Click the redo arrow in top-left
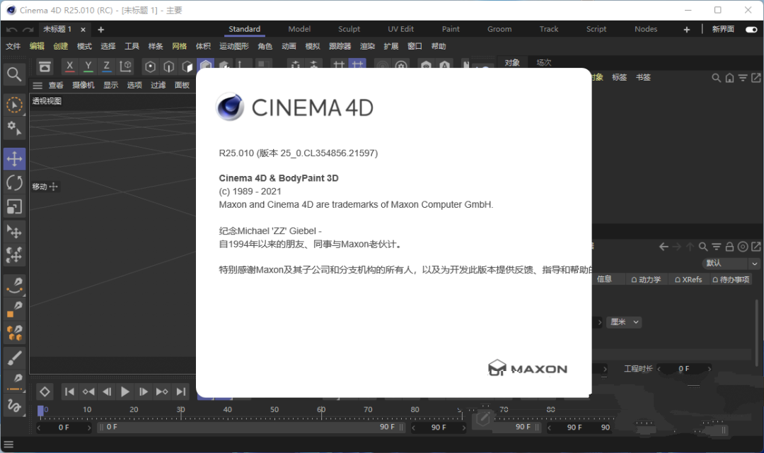This screenshot has width=764, height=453. tap(28, 30)
